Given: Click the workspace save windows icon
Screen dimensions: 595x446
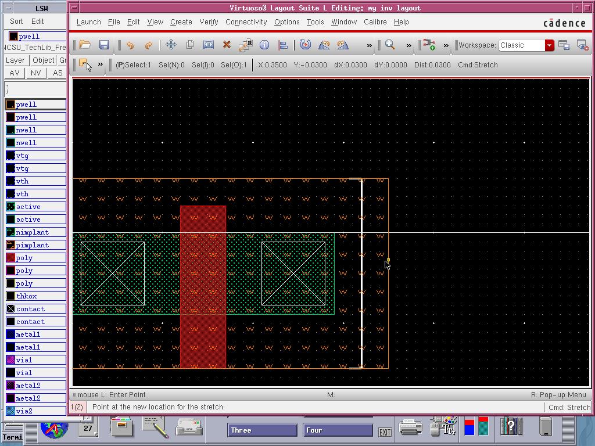Looking at the screenshot, I should 564,45.
